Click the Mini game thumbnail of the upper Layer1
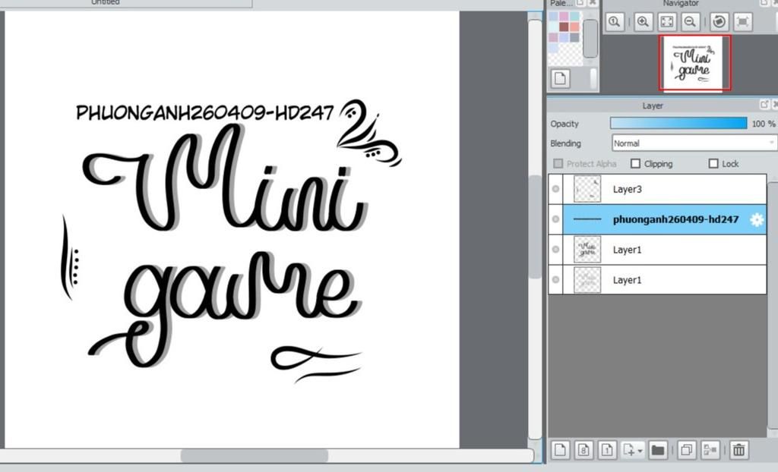 pos(587,250)
